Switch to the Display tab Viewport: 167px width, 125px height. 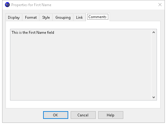14,17
